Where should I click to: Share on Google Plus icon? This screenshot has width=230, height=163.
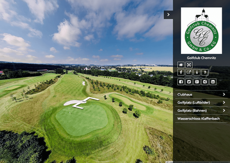[x=197, y=82]
